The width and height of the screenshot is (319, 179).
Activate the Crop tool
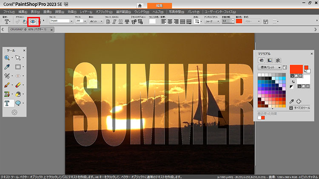click(x=8, y=76)
